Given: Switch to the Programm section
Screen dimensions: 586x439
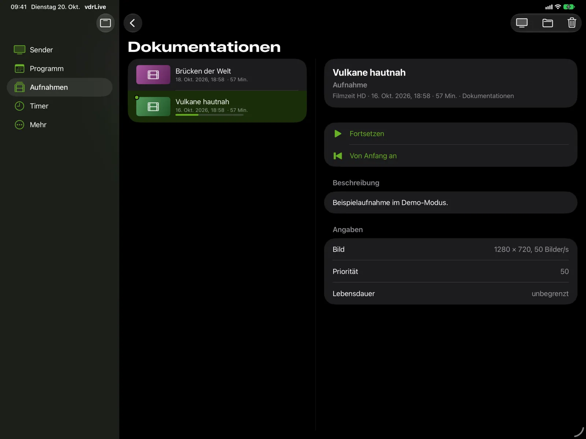Looking at the screenshot, I should click(59, 68).
